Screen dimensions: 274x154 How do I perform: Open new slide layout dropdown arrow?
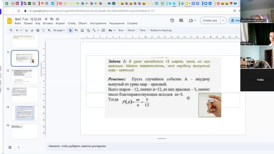tap(21, 30)
